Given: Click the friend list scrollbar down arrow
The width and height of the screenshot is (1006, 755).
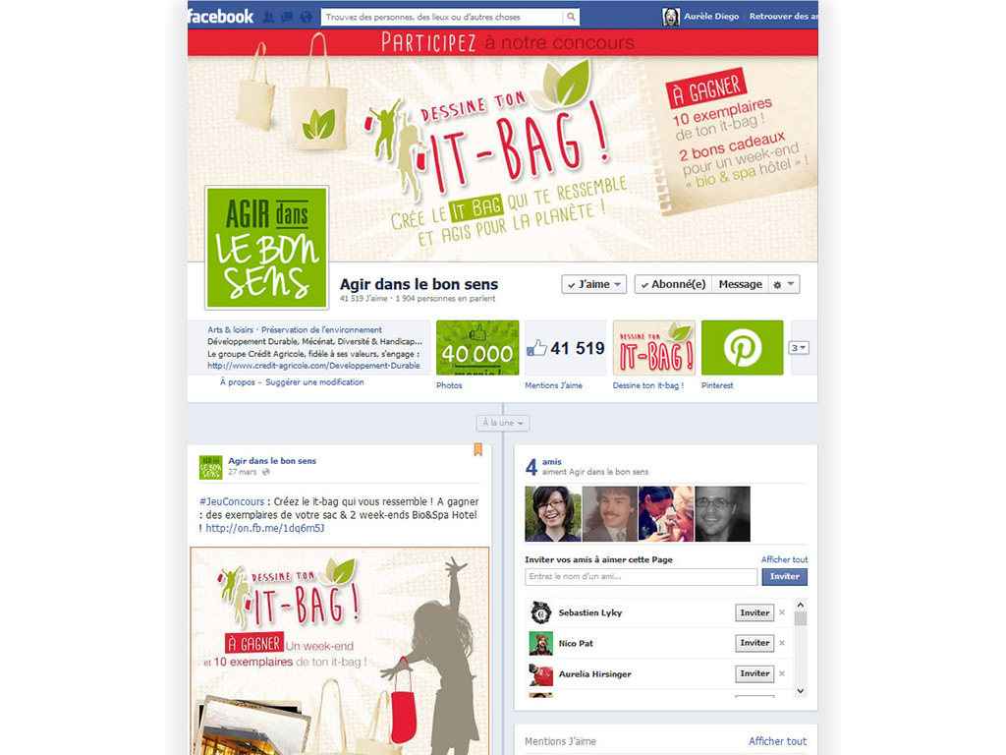Looking at the screenshot, I should (x=800, y=691).
